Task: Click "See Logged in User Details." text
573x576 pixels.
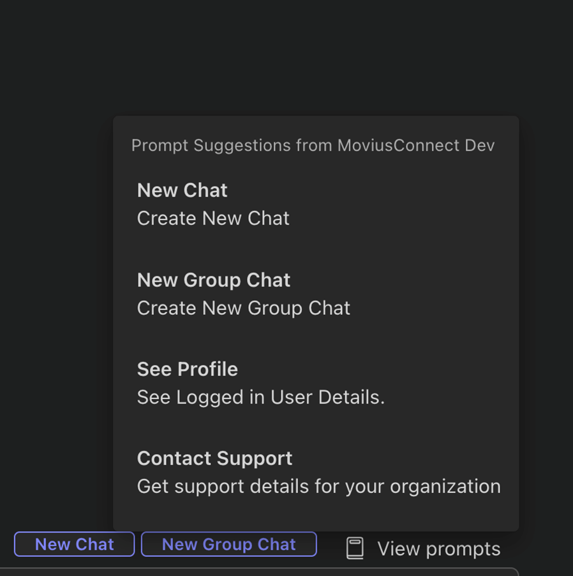Action: point(260,397)
